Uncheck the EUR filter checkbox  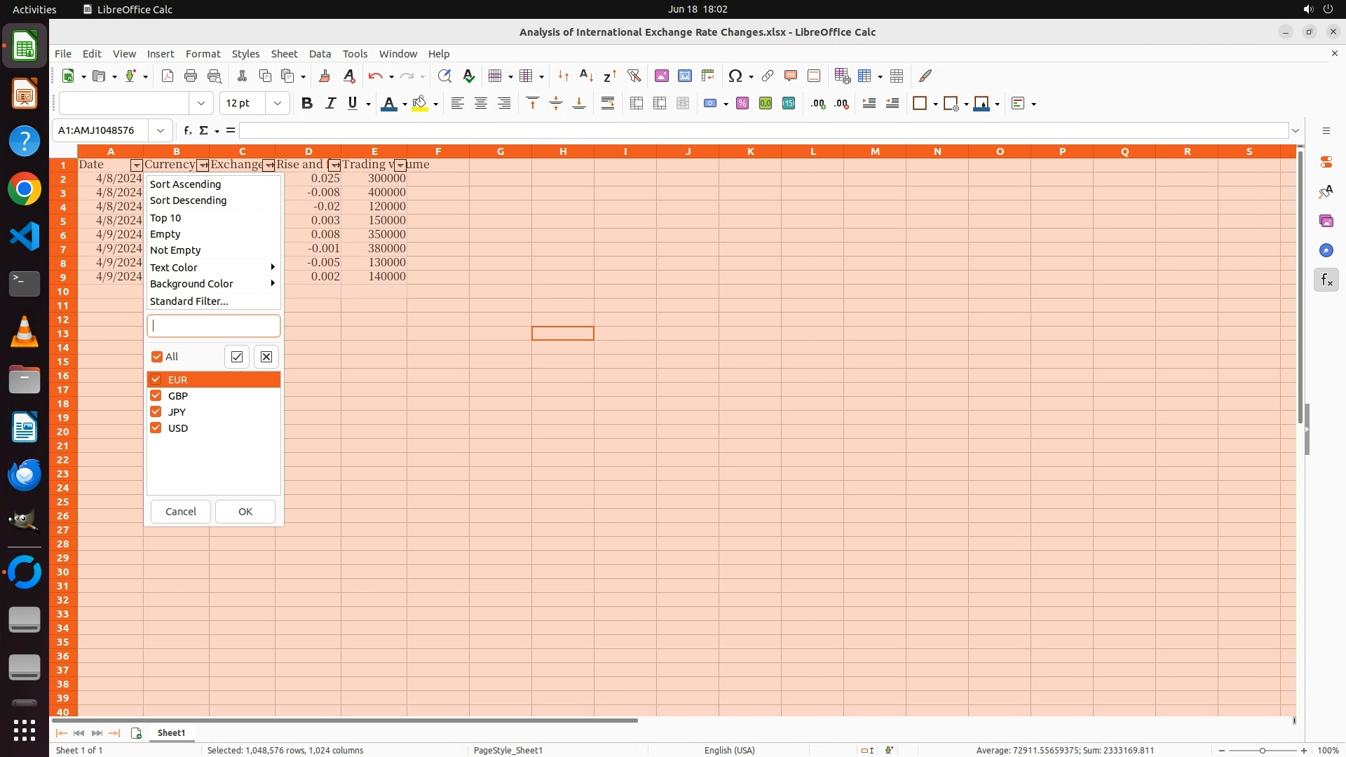coord(156,380)
